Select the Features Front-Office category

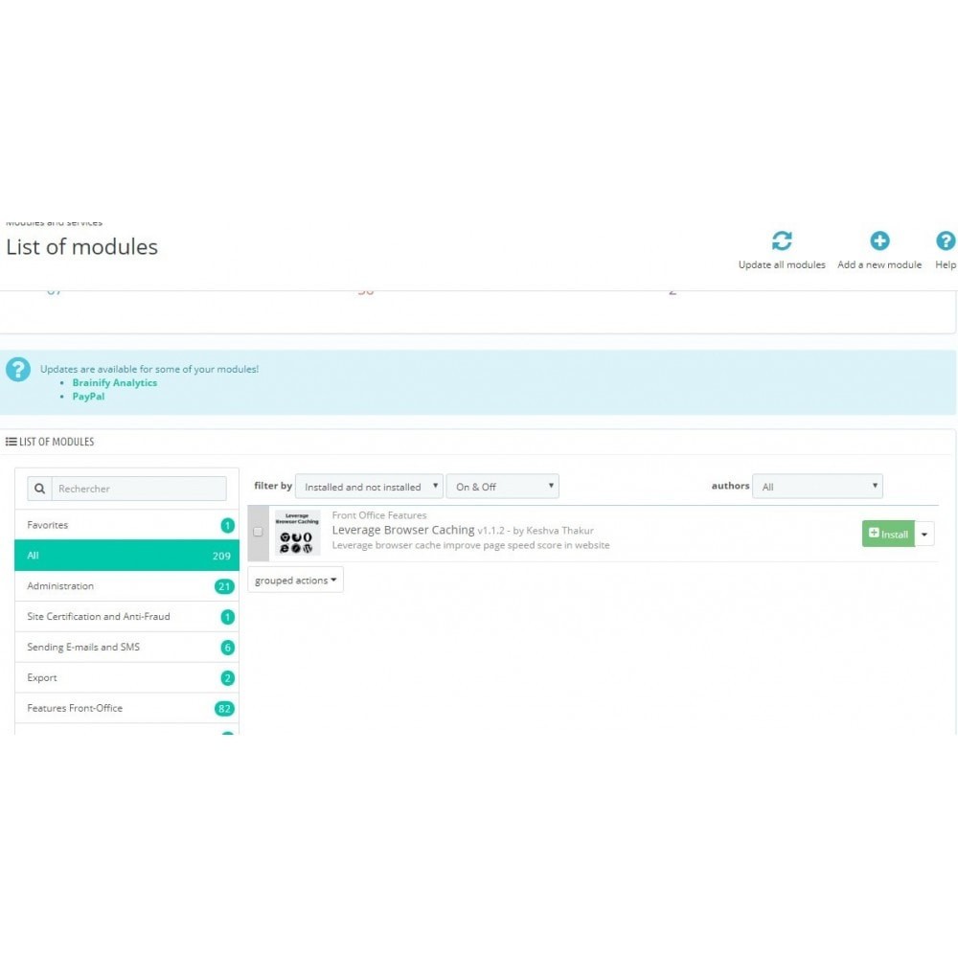pyautogui.click(x=127, y=708)
